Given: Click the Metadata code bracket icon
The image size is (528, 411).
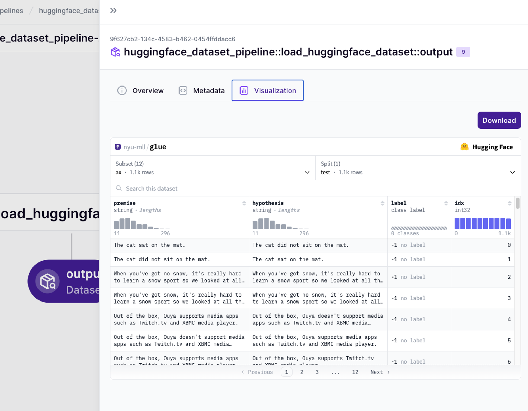Looking at the screenshot, I should 183,90.
